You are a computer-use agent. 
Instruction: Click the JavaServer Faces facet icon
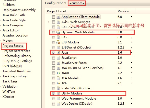click(58, 63)
